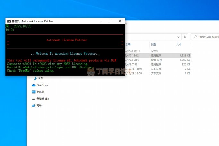Image resolution: width=219 pixels, height=146 pixels.
Task: Select 新加卷 (E:) label in navigation pane
Action: (x=43, y=99)
